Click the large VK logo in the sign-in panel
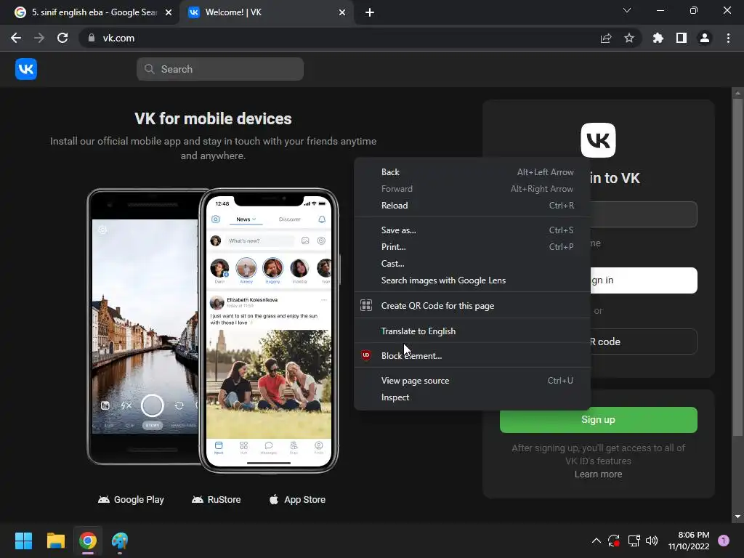Viewport: 744px width, 558px height. click(x=599, y=140)
